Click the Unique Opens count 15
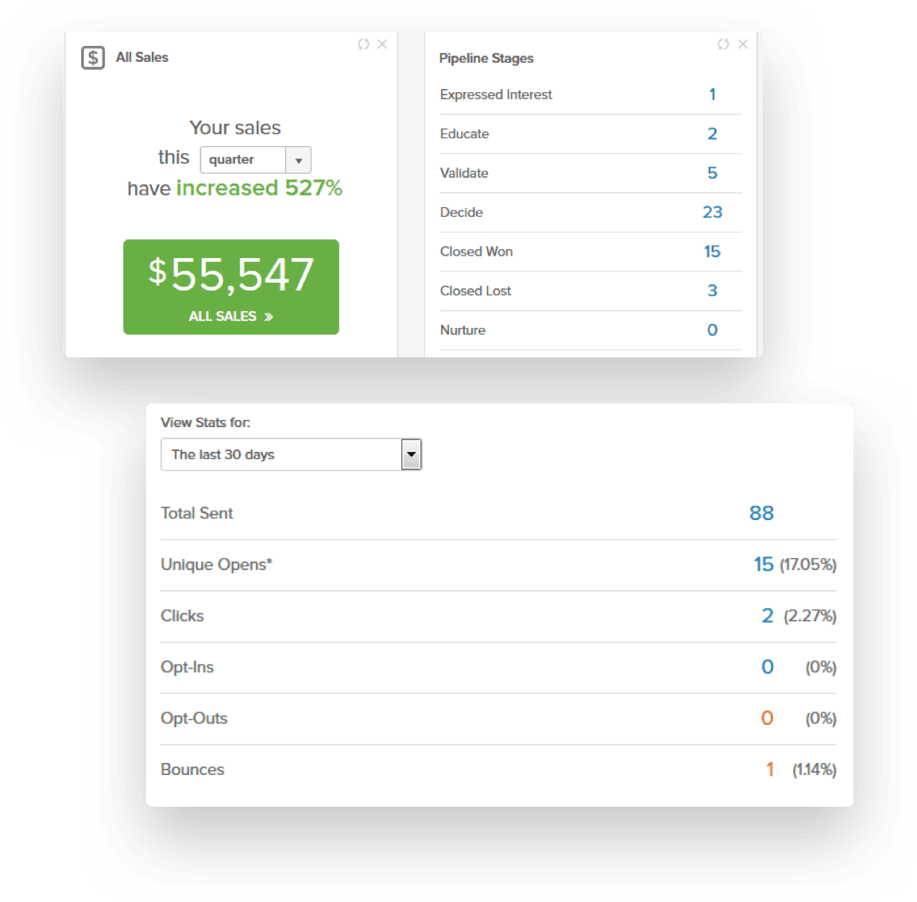Image resolution: width=917 pixels, height=902 pixels. point(763,565)
